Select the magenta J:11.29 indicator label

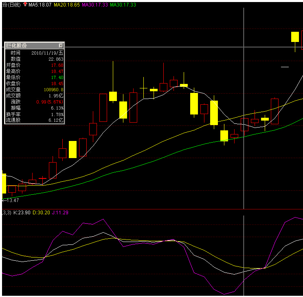[x=60, y=213]
